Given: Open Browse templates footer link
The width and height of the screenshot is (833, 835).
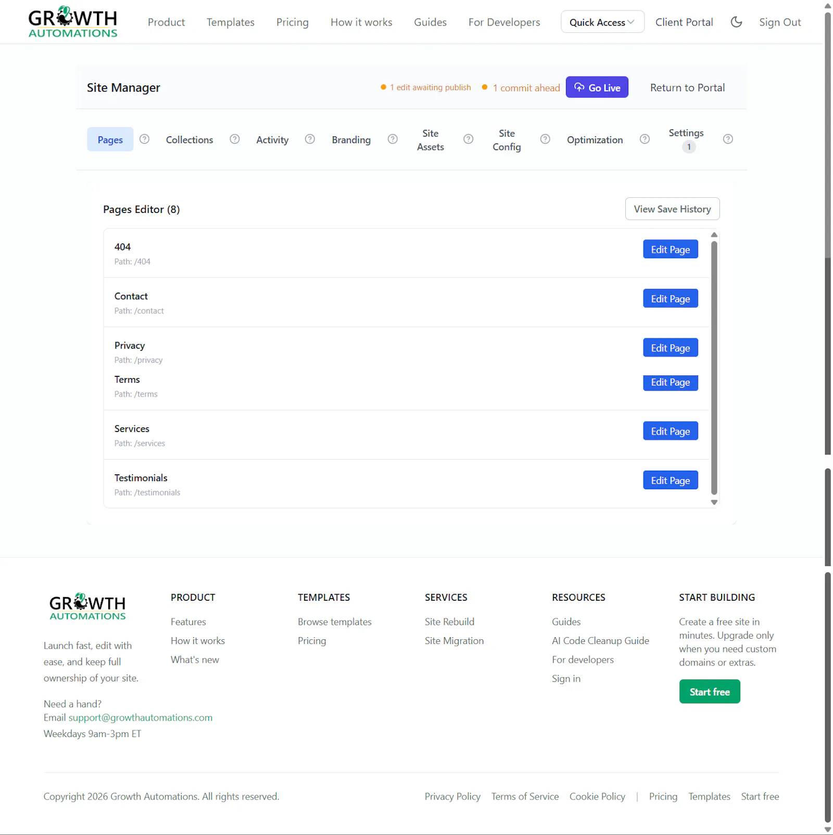Looking at the screenshot, I should (335, 622).
